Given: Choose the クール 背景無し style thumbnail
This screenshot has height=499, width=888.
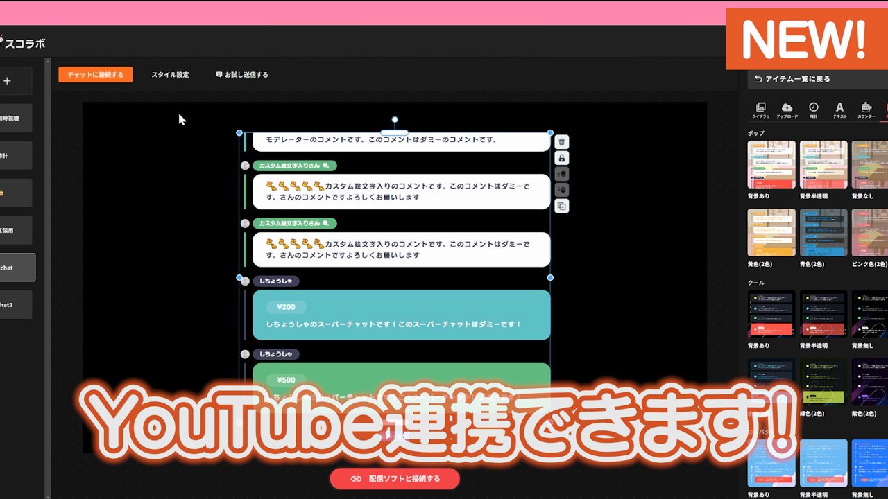Looking at the screenshot, I should click(x=870, y=314).
